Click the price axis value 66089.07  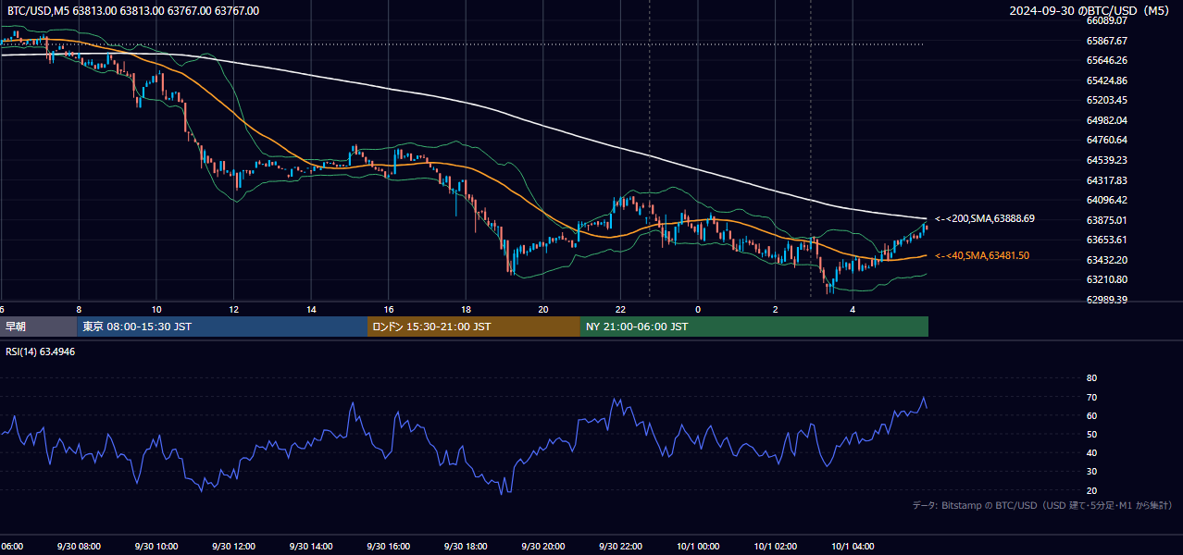(1106, 20)
